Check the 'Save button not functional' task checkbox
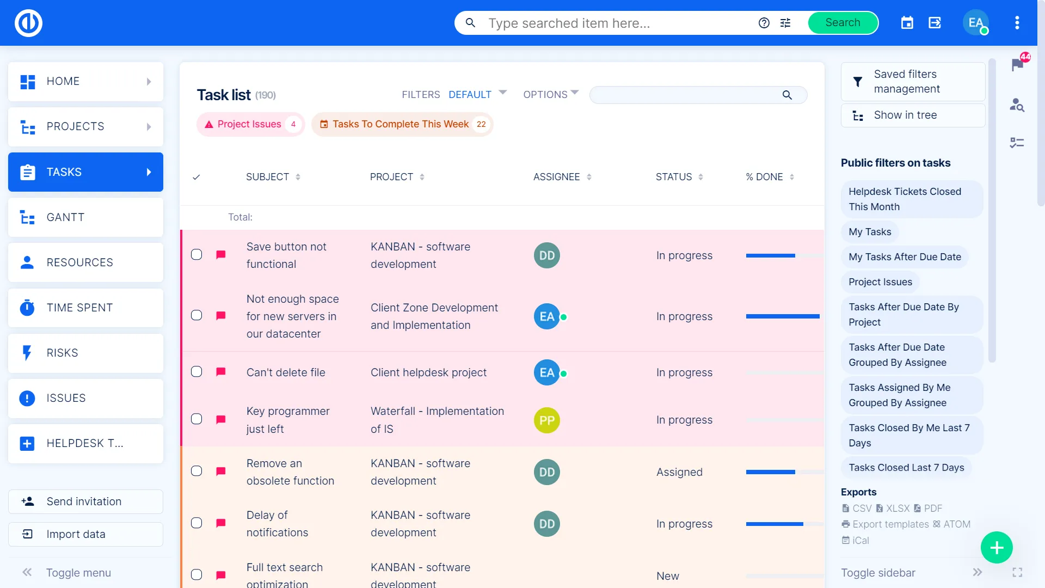Viewport: 1045px width, 588px height. click(196, 255)
